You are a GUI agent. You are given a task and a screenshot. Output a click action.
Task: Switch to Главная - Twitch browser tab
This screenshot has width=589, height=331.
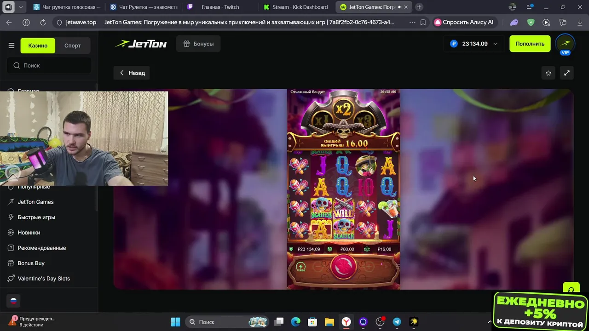click(220, 7)
